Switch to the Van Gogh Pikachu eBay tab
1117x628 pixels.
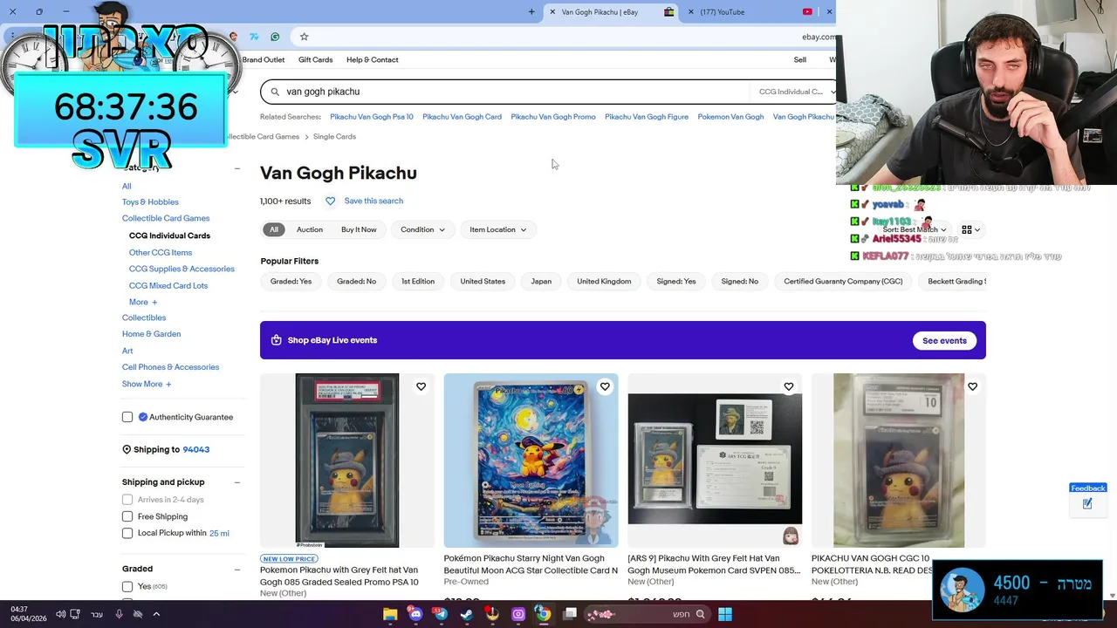(x=609, y=12)
